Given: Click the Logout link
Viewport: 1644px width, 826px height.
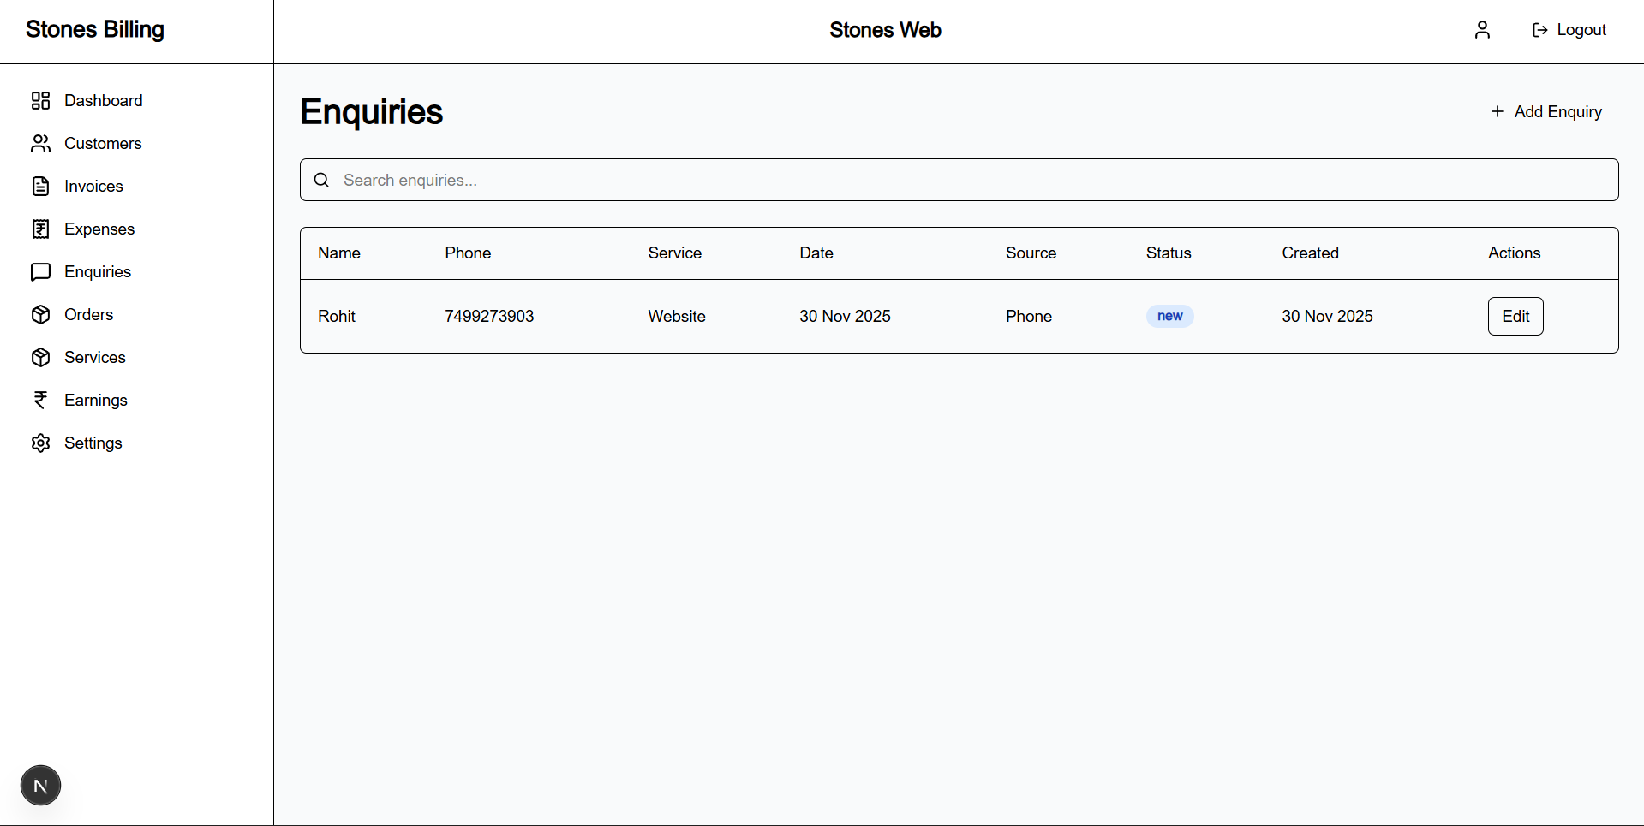Looking at the screenshot, I should [x=1581, y=29].
